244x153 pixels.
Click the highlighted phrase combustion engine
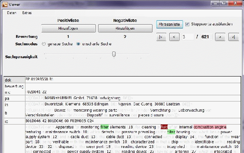coord(210,127)
